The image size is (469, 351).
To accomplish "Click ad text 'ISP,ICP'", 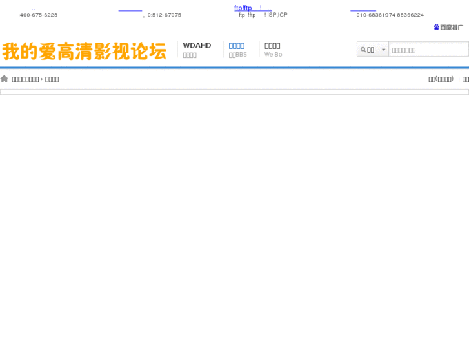I will pos(277,15).
